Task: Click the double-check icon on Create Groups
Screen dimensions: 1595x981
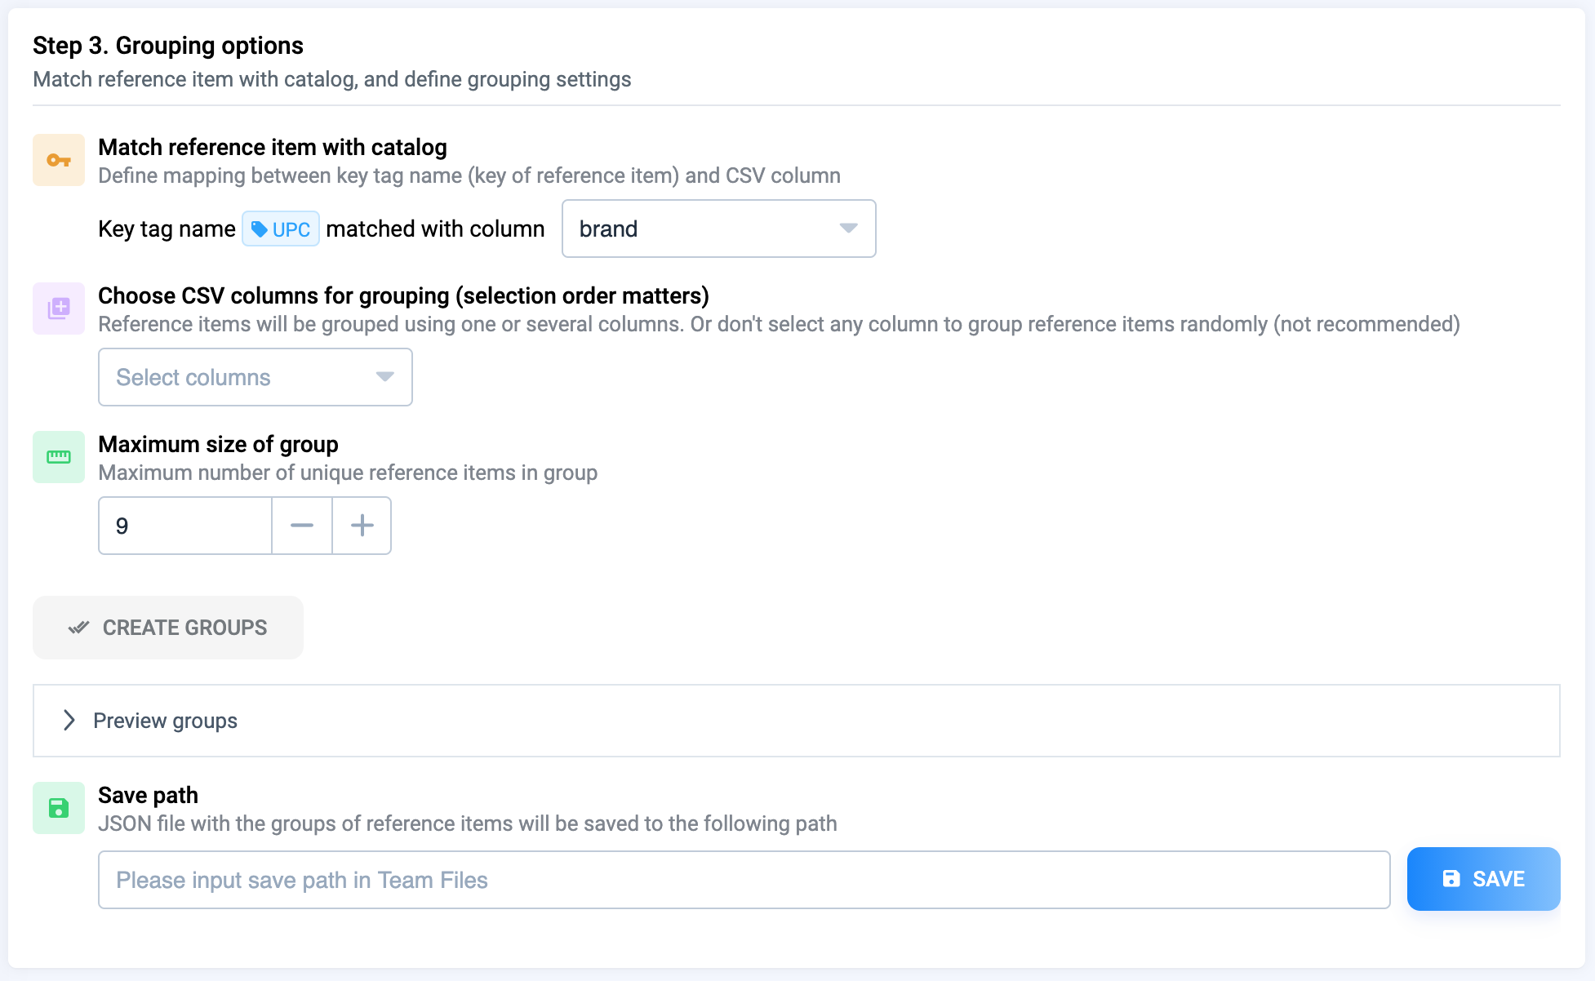Action: coord(78,628)
